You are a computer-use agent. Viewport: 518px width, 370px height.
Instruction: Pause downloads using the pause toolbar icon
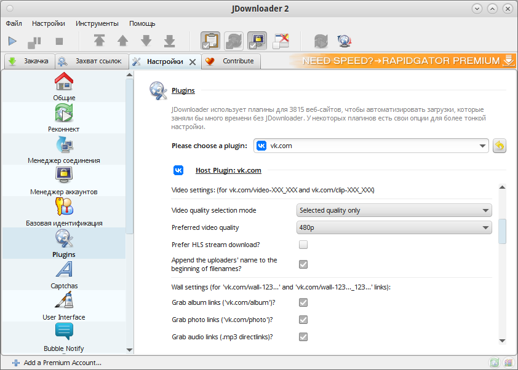(34, 41)
